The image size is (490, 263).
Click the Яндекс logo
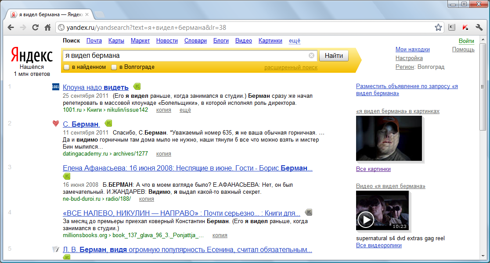(x=32, y=55)
